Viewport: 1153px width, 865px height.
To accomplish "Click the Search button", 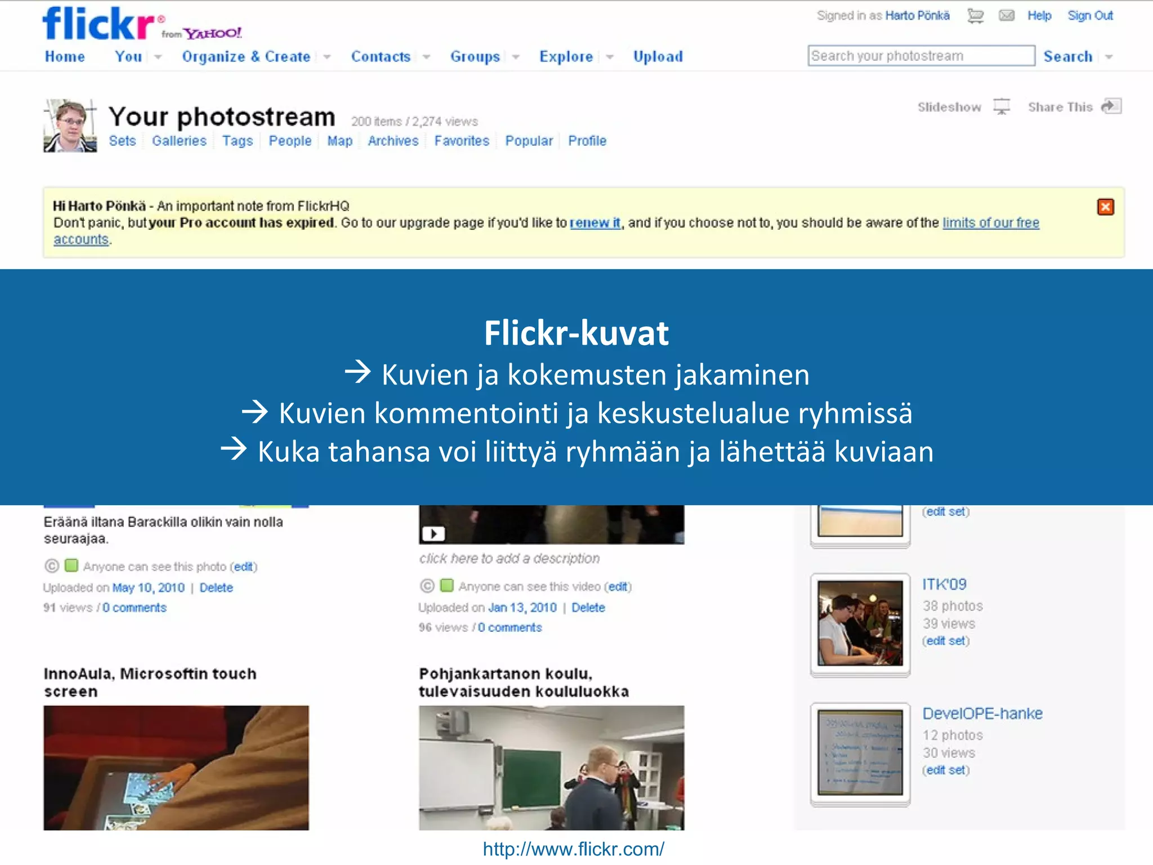I will click(x=1067, y=56).
